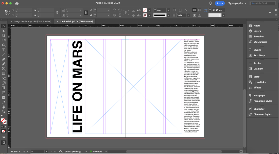Click the Rotate 90° clockwise icon

pyautogui.click(x=115, y=10)
